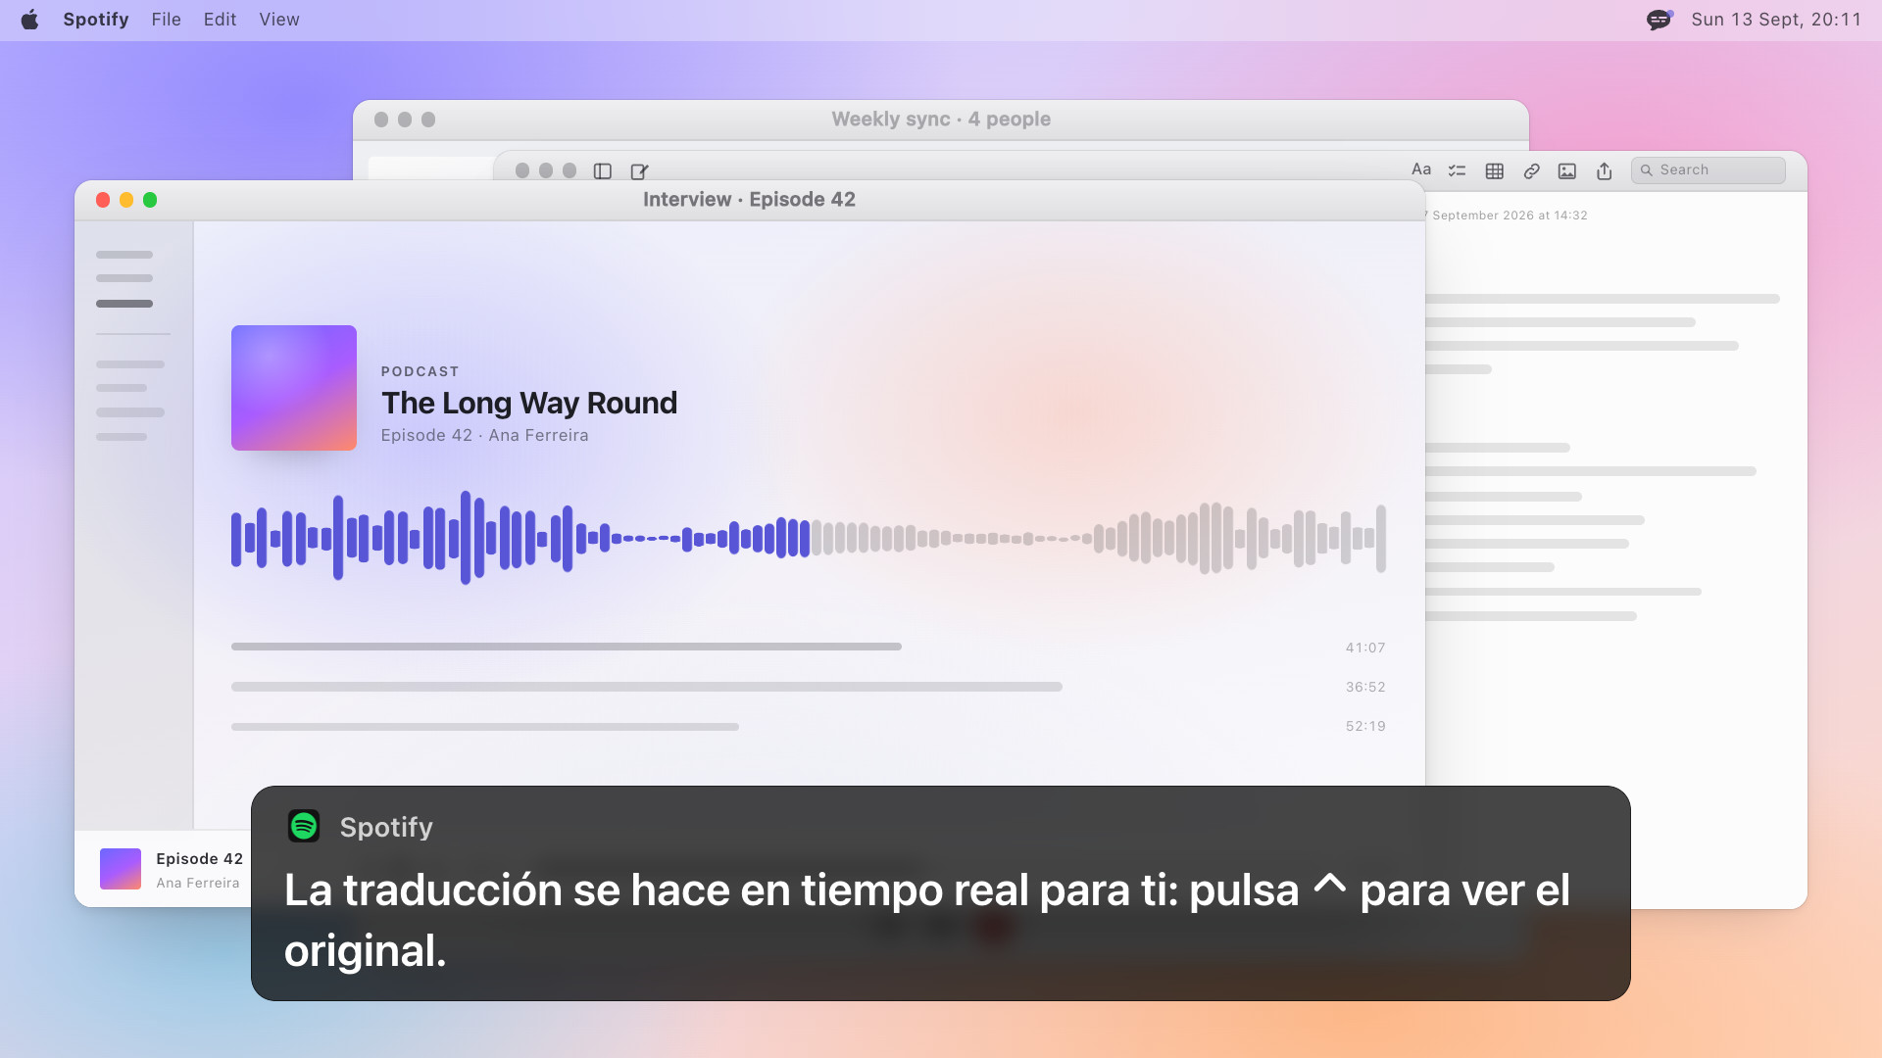Click the Weekly sync window title bar
The width and height of the screenshot is (1882, 1058).
[x=941, y=120]
